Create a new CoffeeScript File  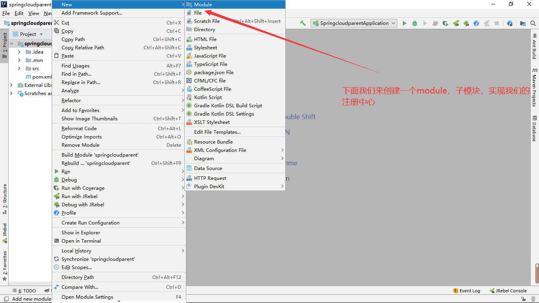[x=235, y=89]
